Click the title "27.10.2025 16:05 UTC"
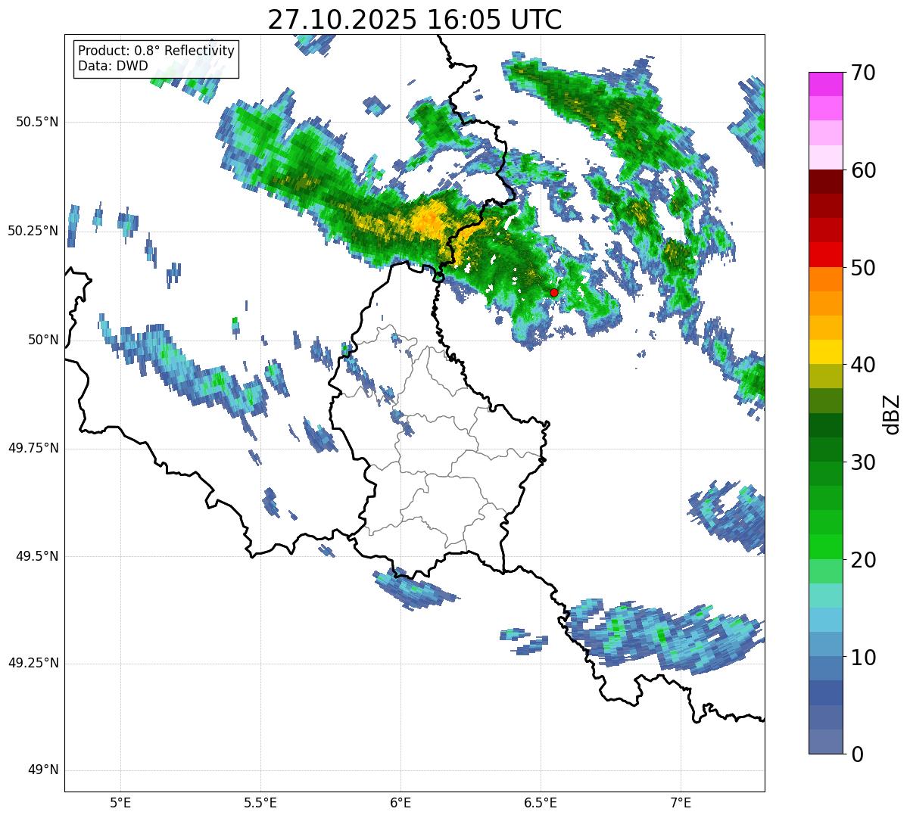The width and height of the screenshot is (910, 818). click(415, 19)
